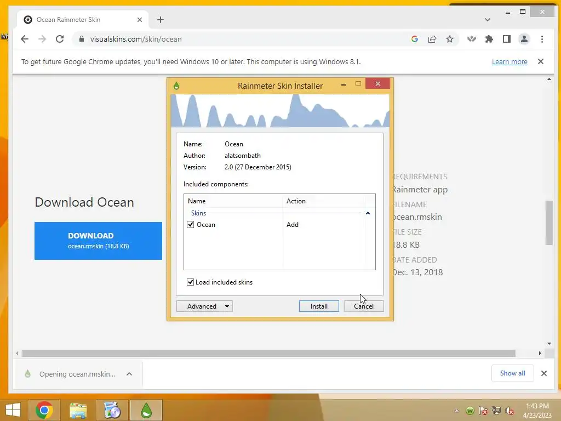This screenshot has width=561, height=421.
Task: Click the Google icon in address bar
Action: click(x=415, y=39)
